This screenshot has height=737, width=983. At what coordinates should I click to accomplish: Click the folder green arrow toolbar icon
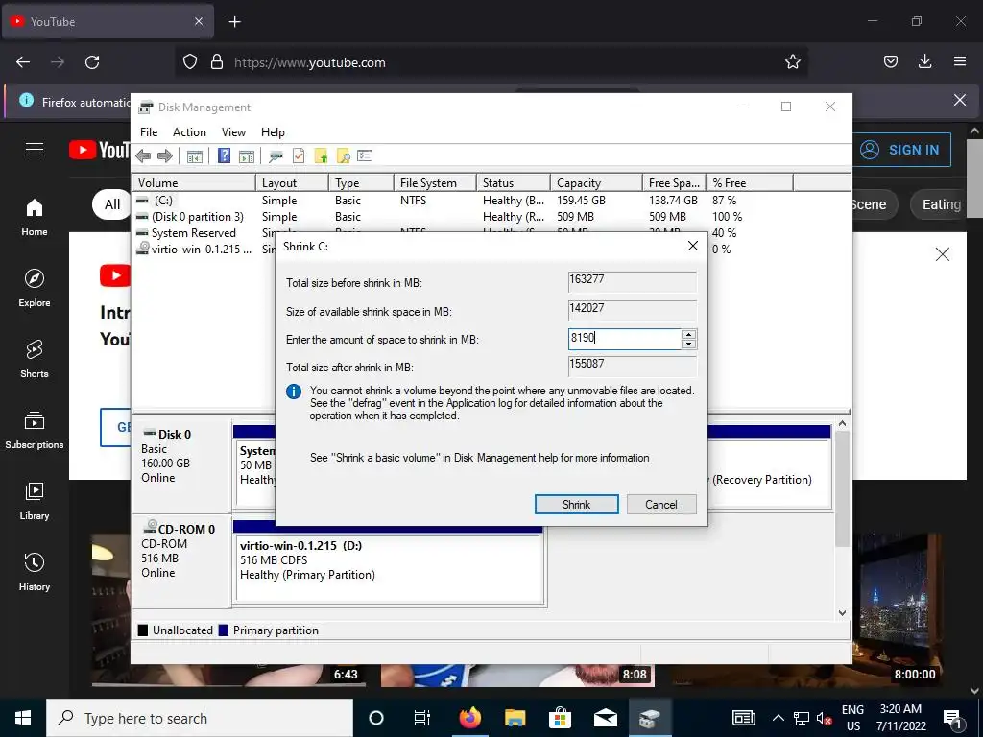321,156
